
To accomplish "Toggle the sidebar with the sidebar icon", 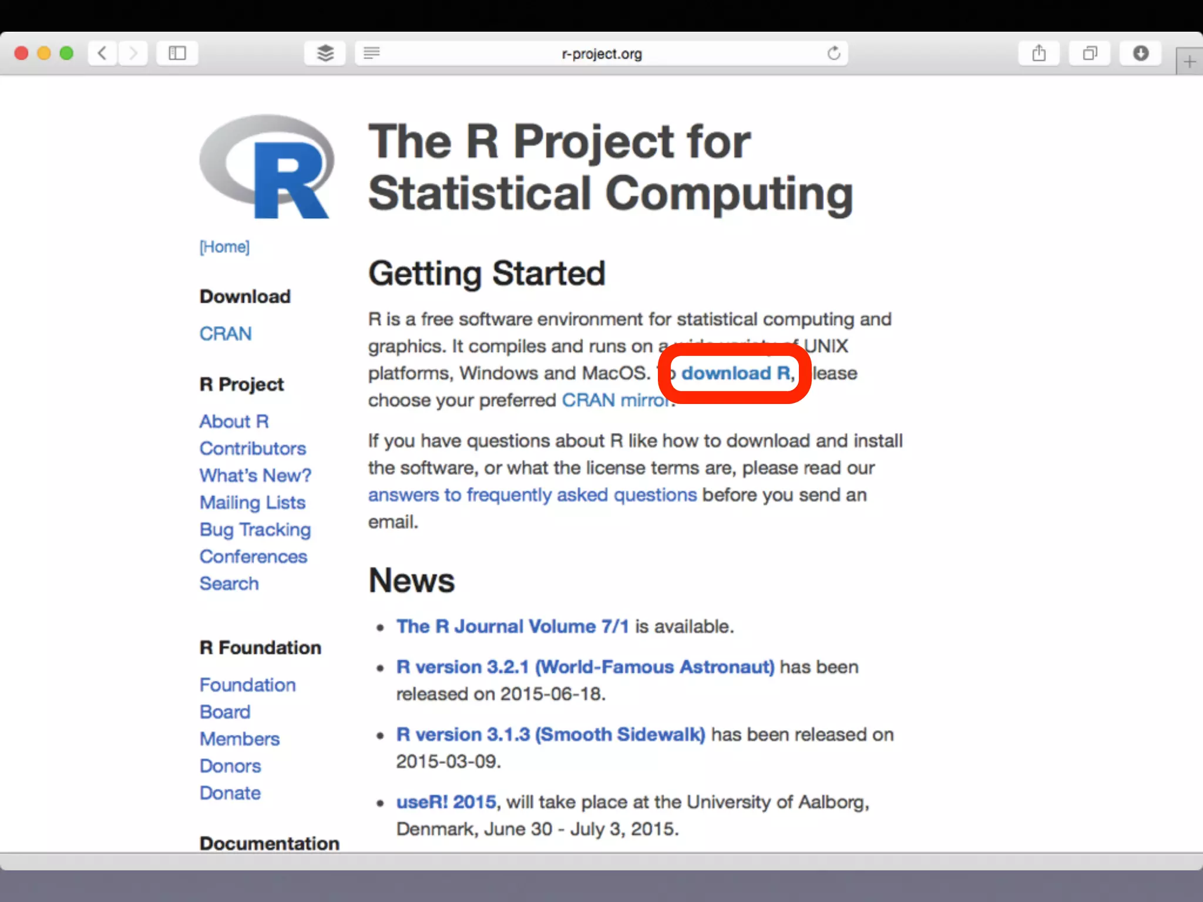I will [177, 53].
